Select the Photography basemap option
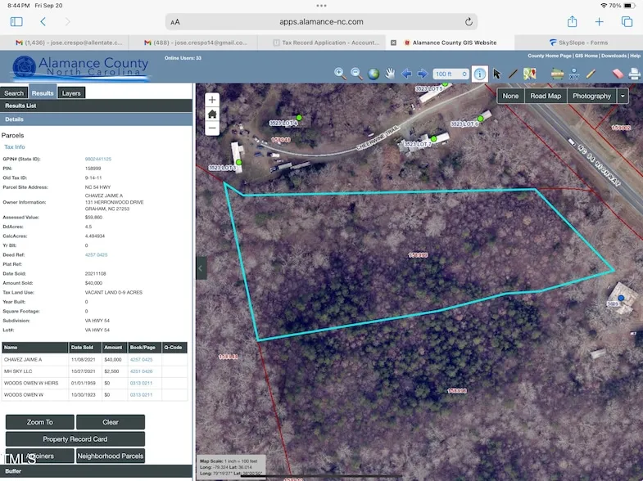The height and width of the screenshot is (481, 643). (x=591, y=96)
